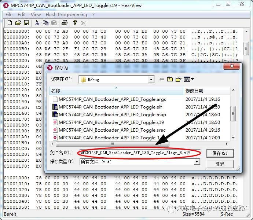Click the S-Rec status bar entry
Viewport: 253px width, 220px height.
click(x=227, y=214)
